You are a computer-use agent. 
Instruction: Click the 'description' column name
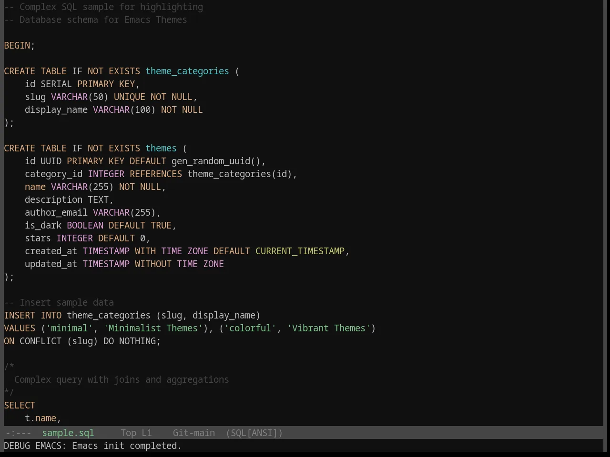coord(54,199)
